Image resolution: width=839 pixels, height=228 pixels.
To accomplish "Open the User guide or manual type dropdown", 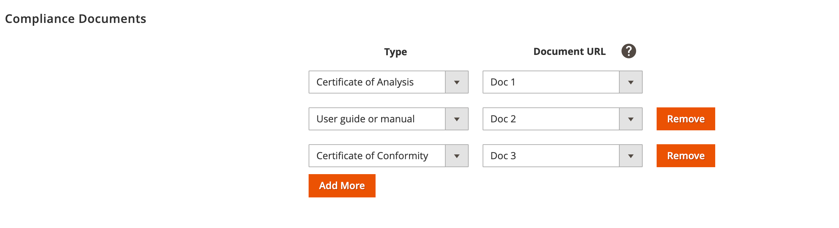I will point(457,119).
